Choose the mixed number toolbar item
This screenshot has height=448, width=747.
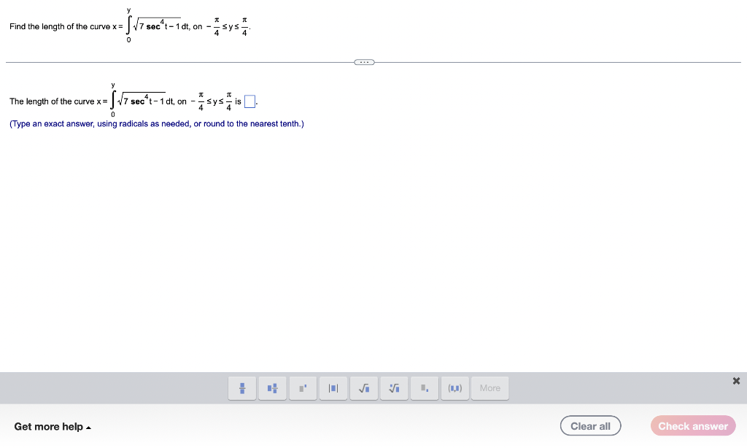[x=272, y=387]
